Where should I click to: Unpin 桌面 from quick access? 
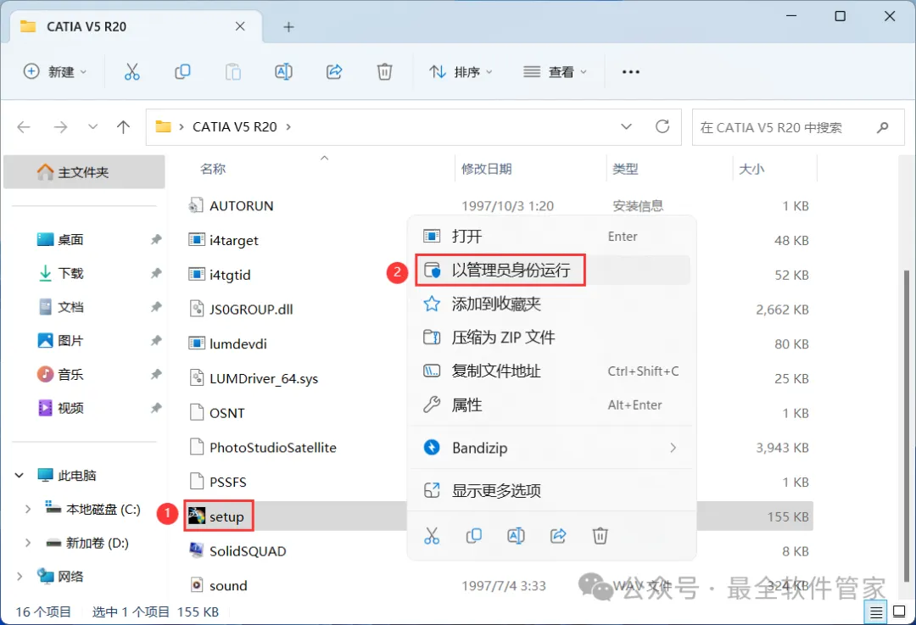[x=156, y=239]
